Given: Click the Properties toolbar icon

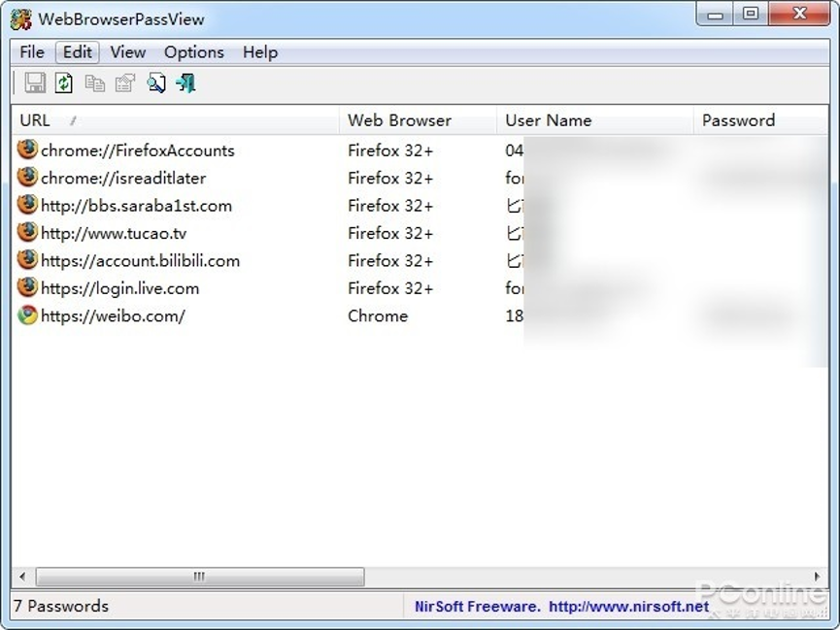Looking at the screenshot, I should [125, 83].
